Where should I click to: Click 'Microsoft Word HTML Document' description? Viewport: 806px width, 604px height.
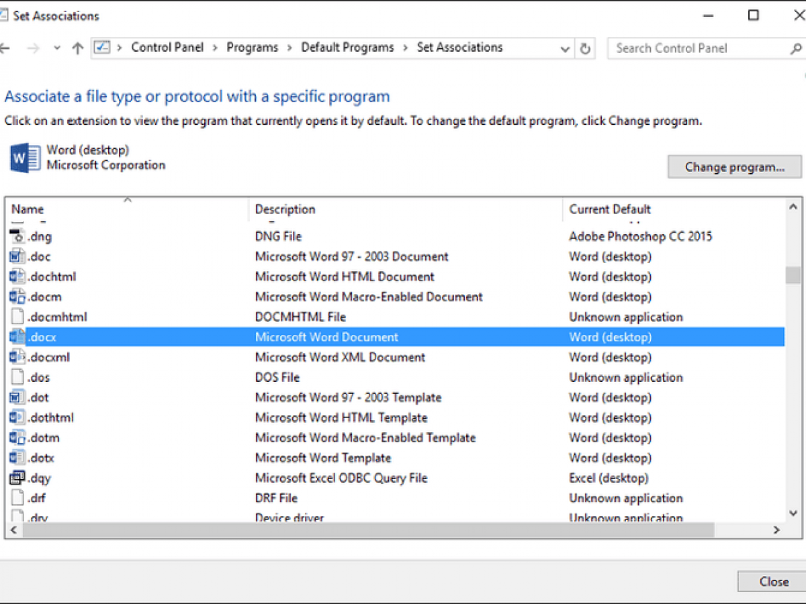[345, 276]
